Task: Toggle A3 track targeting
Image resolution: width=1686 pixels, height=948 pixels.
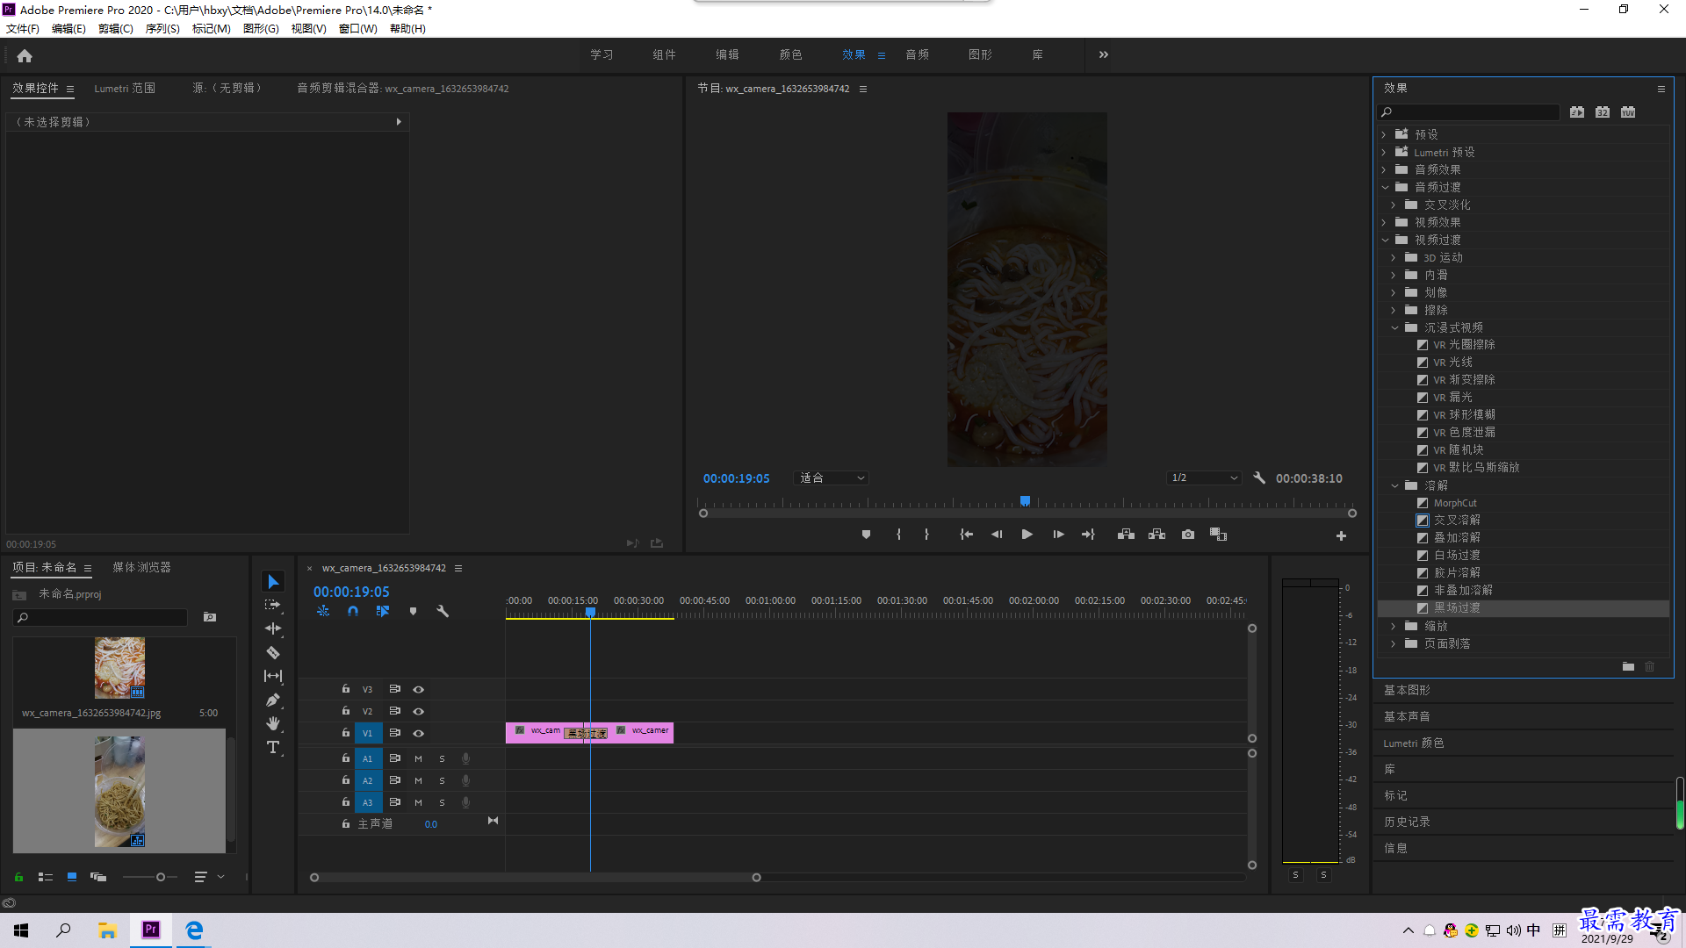Action: (368, 802)
